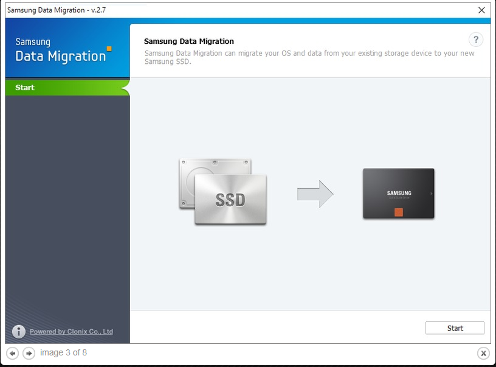The height and width of the screenshot is (367, 496).
Task: Click the info icon beside Clonix link
Action: 19,332
